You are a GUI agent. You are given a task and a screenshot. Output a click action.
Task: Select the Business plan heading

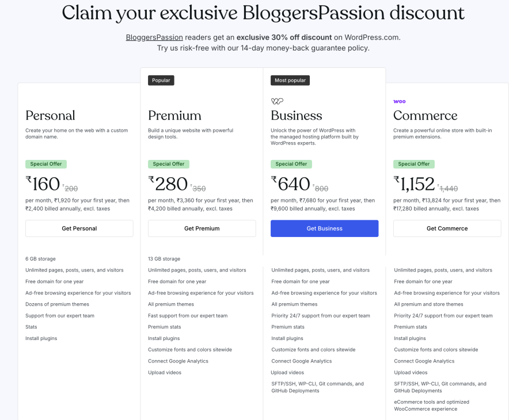click(297, 116)
